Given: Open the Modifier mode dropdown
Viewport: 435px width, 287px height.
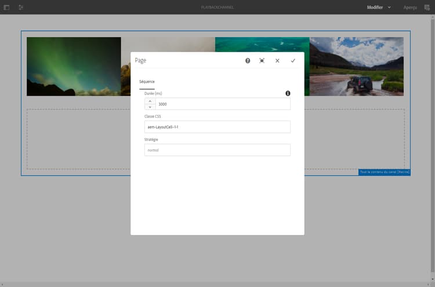Looking at the screenshot, I should click(379, 8).
